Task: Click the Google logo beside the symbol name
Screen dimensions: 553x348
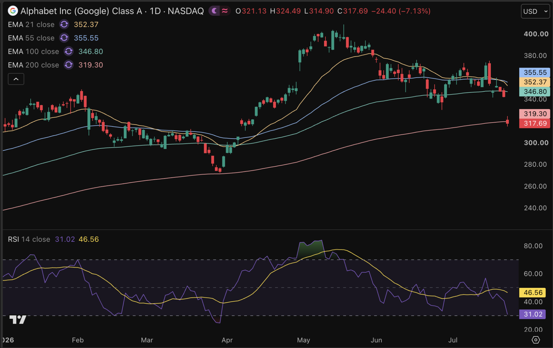Action: pyautogui.click(x=13, y=11)
